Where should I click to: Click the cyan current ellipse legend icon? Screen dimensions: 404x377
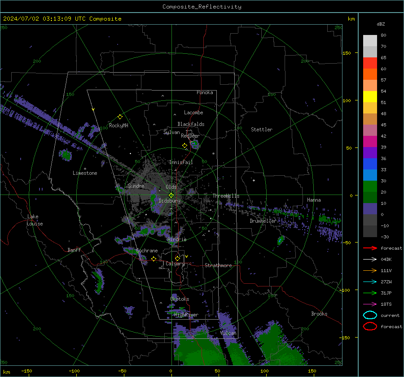tap(370, 315)
